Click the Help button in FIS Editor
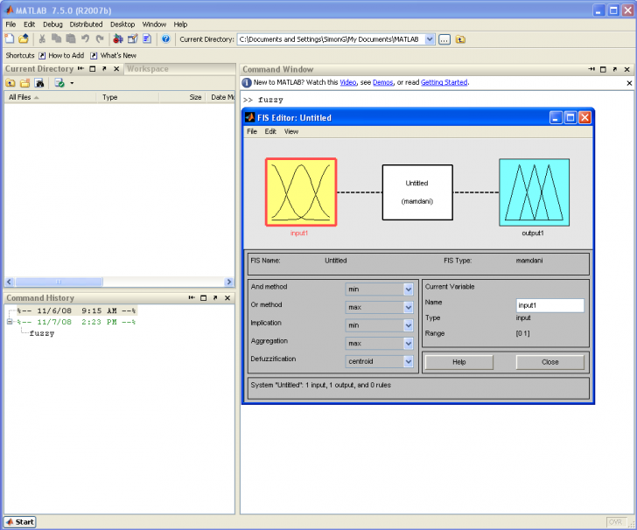The height and width of the screenshot is (530, 637). 459,362
